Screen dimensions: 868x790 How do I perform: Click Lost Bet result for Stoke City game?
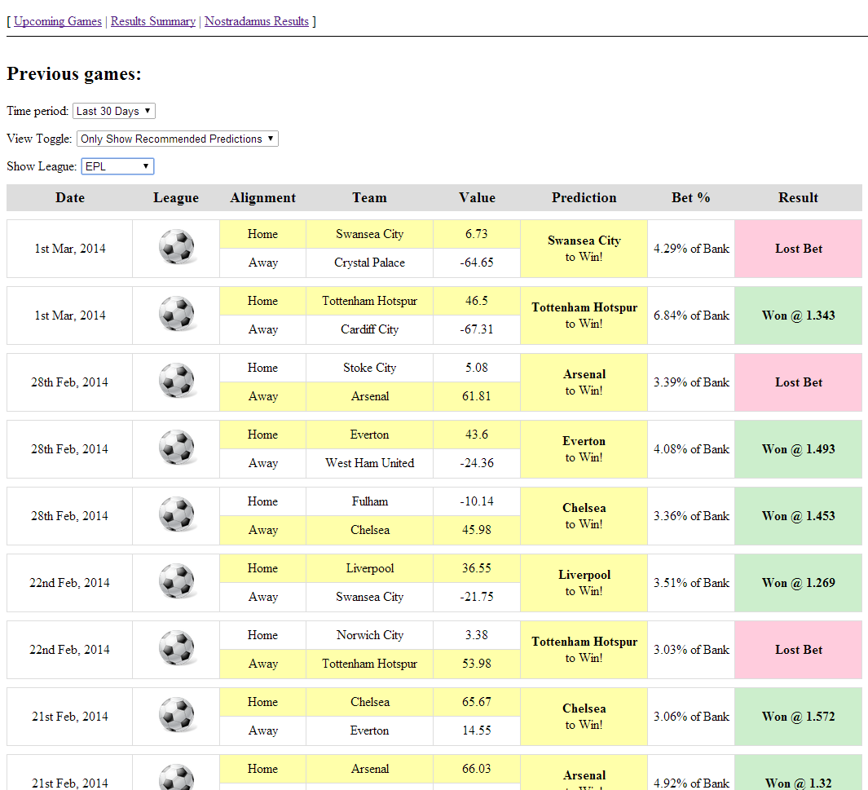(798, 382)
